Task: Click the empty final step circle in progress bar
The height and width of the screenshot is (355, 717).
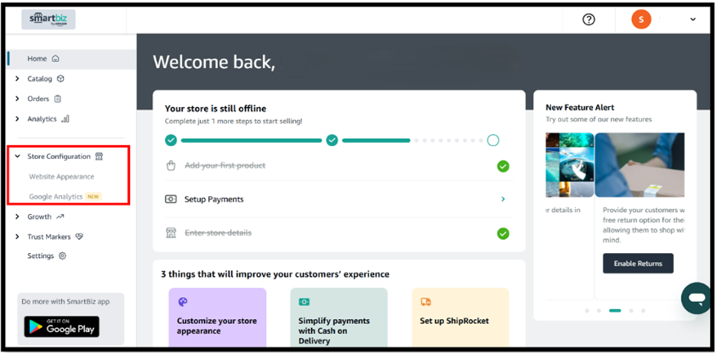Action: point(493,140)
